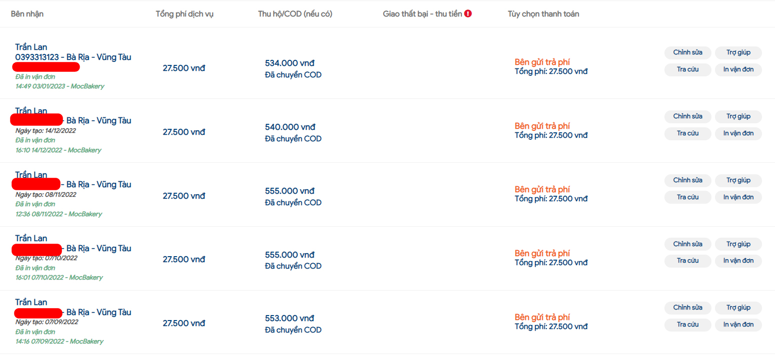
Task: Click red warning icon beside Giao thất bại
Action: tap(468, 14)
